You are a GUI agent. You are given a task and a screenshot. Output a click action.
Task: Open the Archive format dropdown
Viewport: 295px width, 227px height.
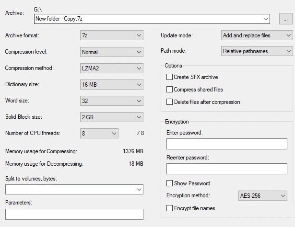111,35
